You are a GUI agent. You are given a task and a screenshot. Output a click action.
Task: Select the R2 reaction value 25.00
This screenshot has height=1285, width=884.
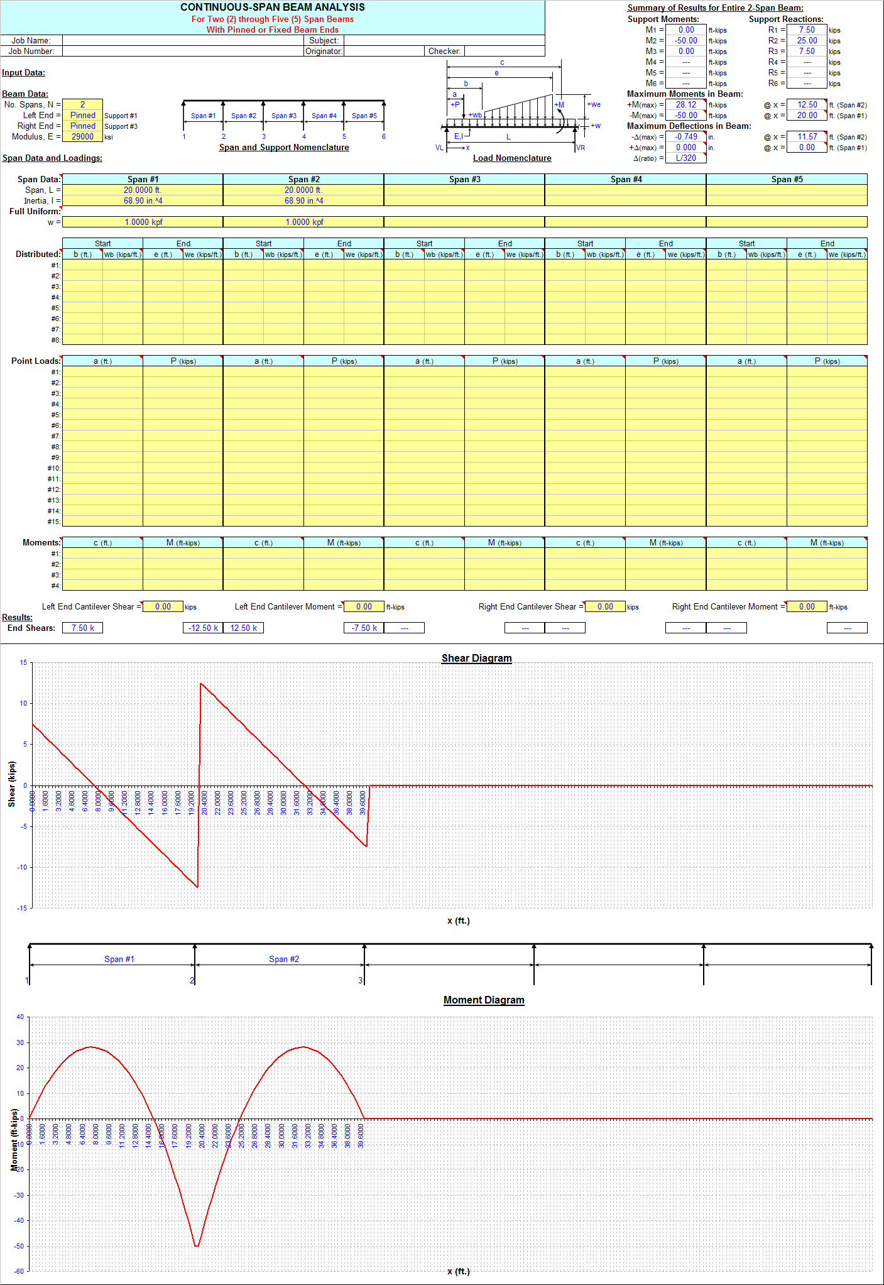pos(807,40)
